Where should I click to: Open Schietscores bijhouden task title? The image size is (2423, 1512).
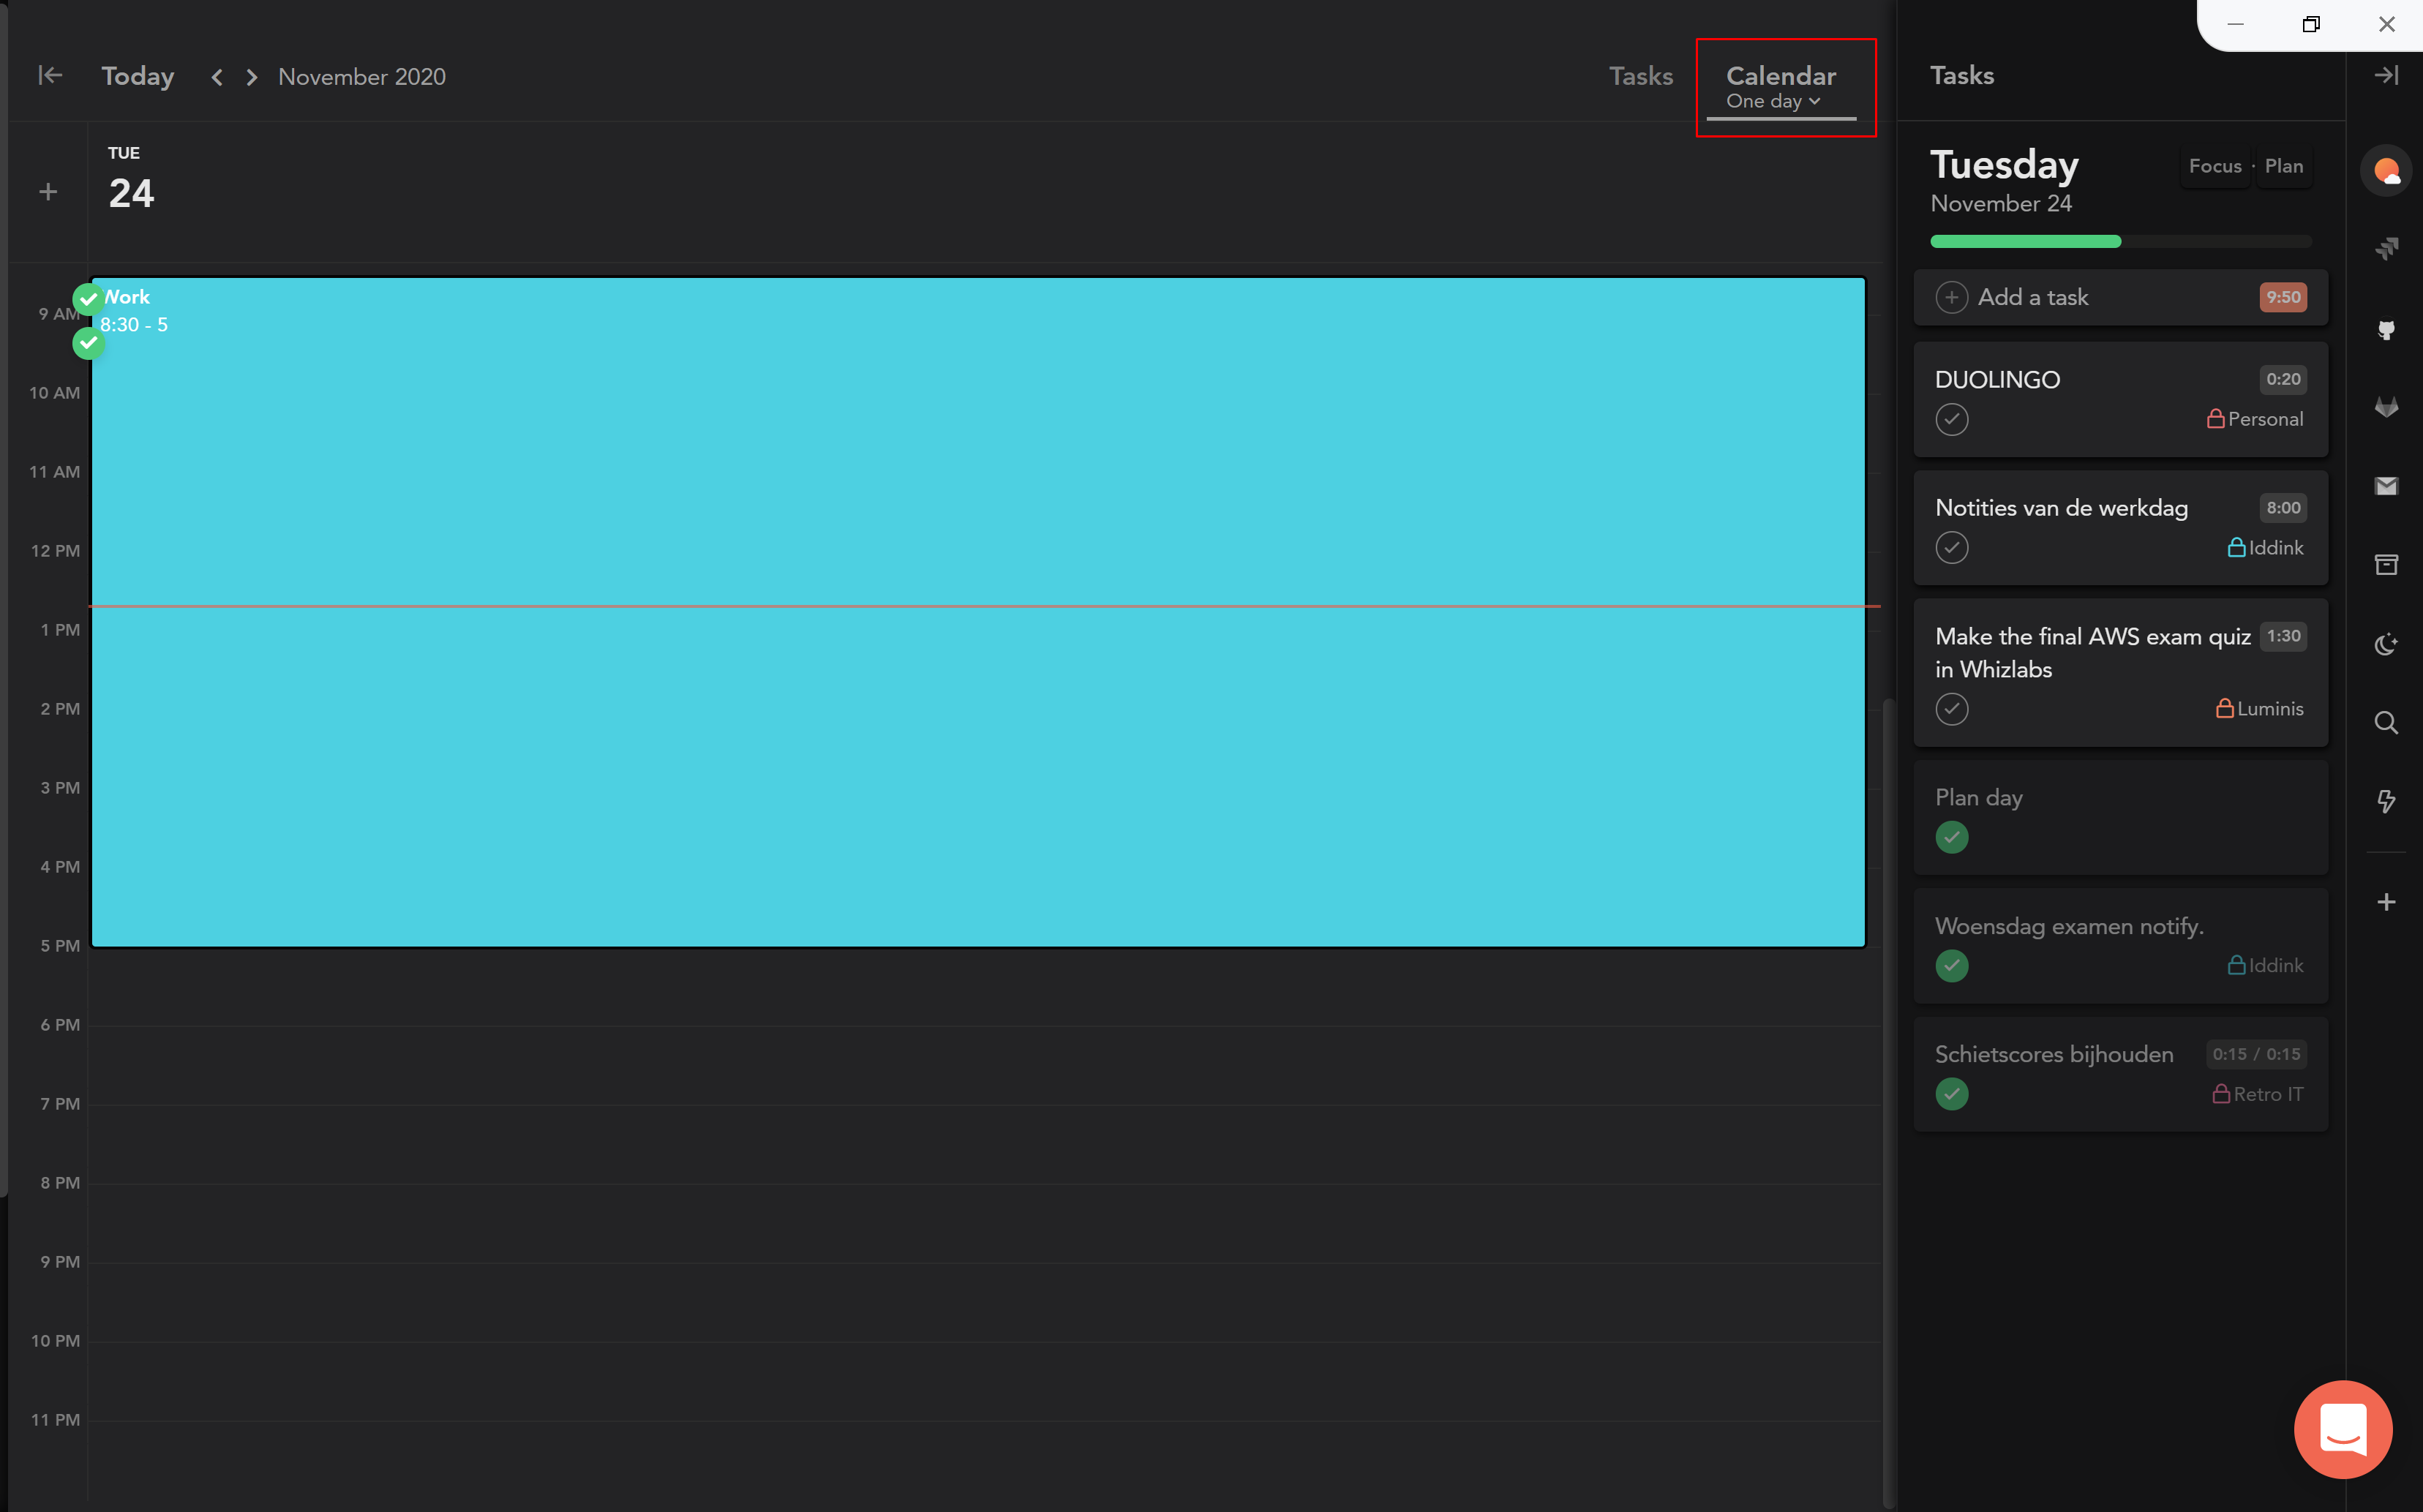(x=2054, y=1055)
